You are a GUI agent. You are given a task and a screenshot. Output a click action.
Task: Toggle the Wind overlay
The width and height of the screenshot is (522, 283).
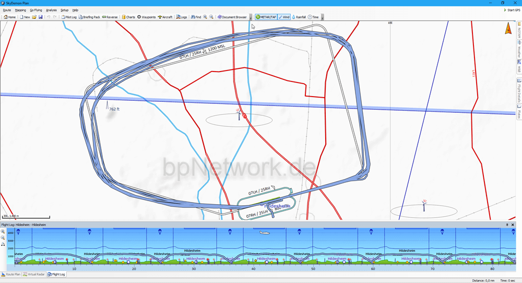tap(284, 17)
